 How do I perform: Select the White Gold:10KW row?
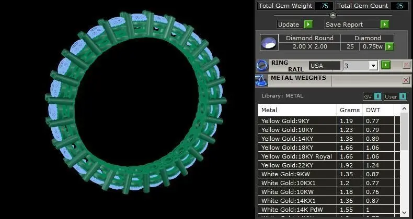329,192
